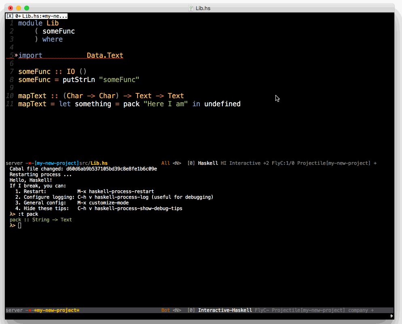Click 'Restarting process ...' line in REPL

click(40, 175)
